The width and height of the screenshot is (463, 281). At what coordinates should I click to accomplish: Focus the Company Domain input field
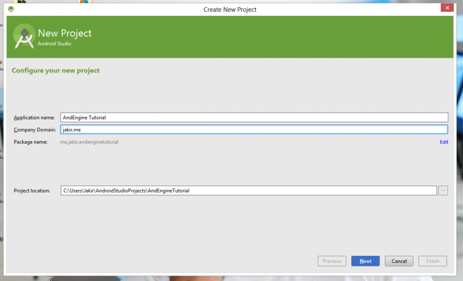pyautogui.click(x=254, y=130)
